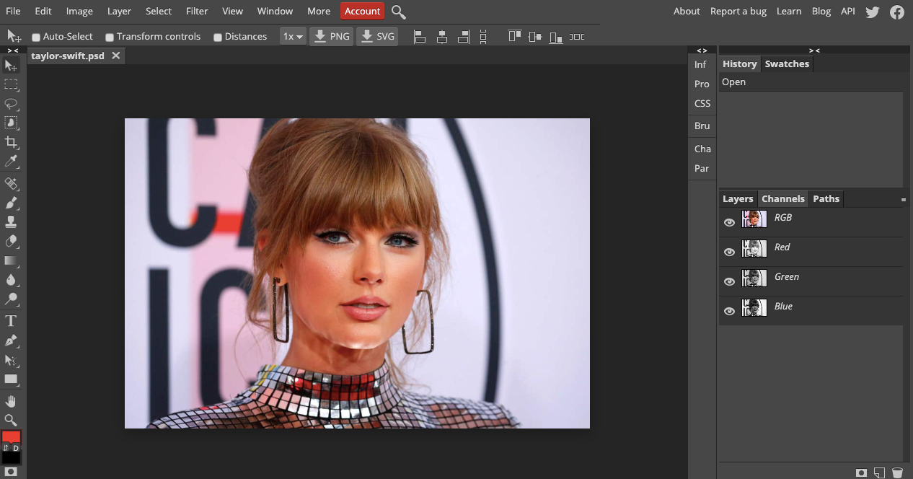The image size is (913, 479).
Task: Open the 1x scale dropdown
Action: point(293,36)
